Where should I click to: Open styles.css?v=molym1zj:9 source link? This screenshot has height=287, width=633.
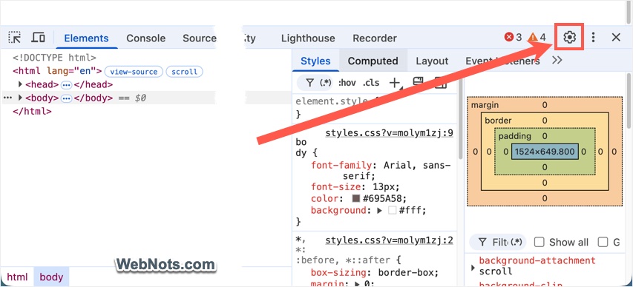click(389, 133)
